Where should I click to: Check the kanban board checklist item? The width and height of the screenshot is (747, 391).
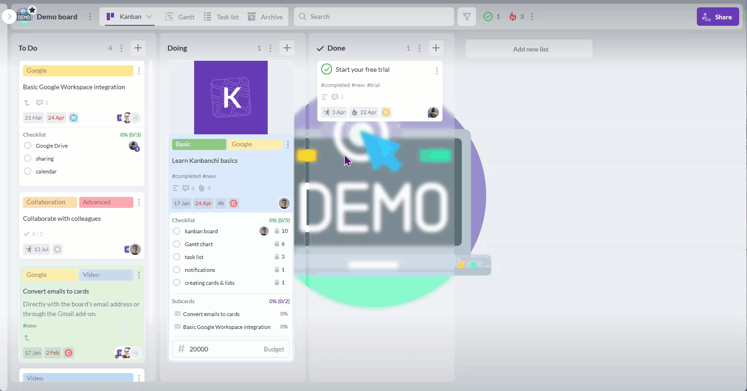point(177,231)
